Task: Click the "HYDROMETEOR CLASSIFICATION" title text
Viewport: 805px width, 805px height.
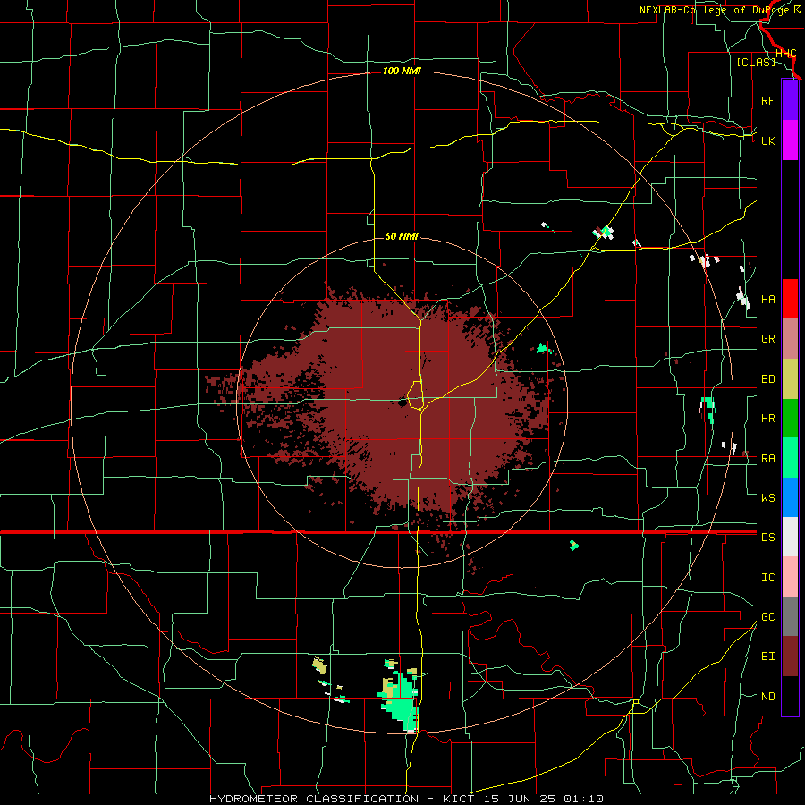Action: (x=314, y=799)
